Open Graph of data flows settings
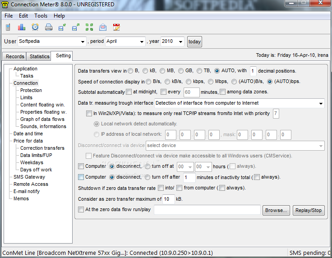The height and width of the screenshot is (258, 332). 42,119
